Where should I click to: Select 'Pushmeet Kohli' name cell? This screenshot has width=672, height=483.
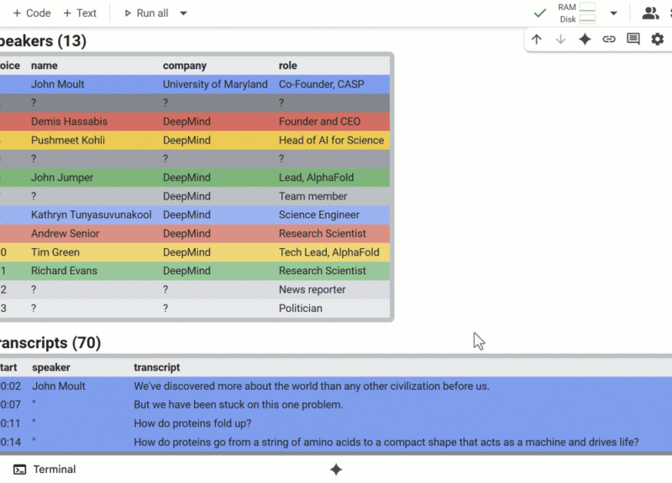68,140
